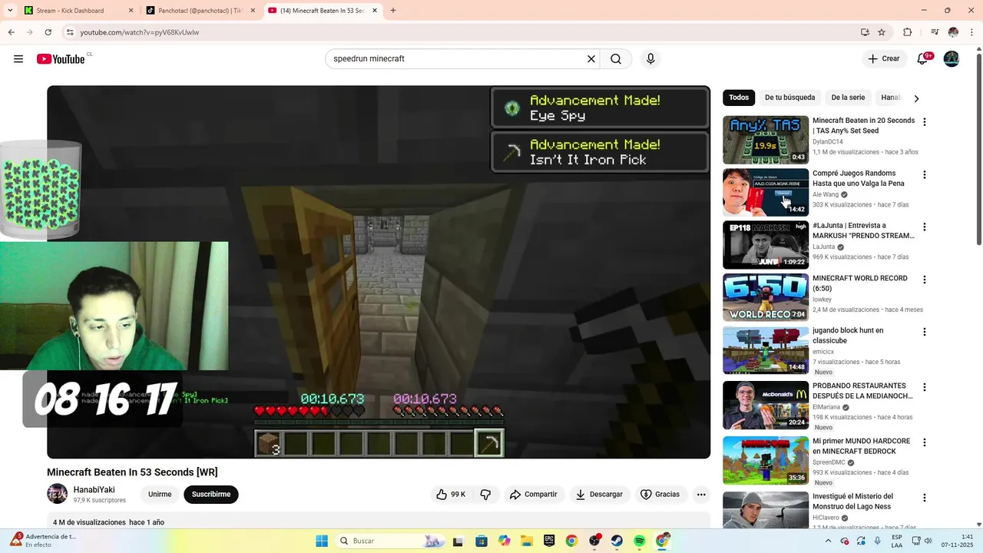Click the Windows taskbar Buscar field
This screenshot has height=553, width=983.
[x=390, y=541]
